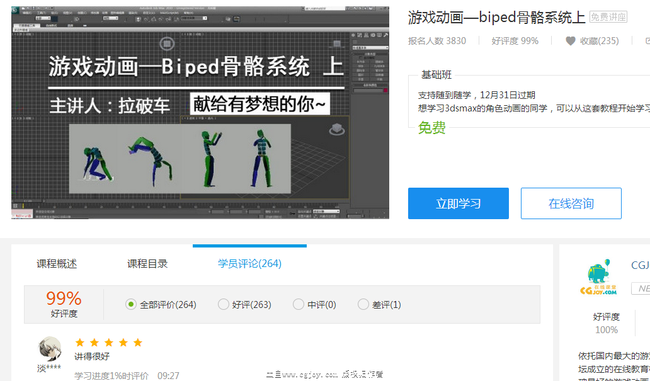Click the course preview thumbnail image

[x=200, y=113]
